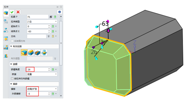This screenshot has height=102, width=186.
Task: Select the base boolean operation icon
Action: tap(24, 52)
